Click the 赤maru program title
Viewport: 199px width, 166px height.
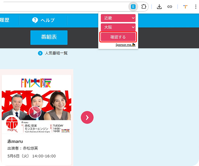click(x=15, y=141)
